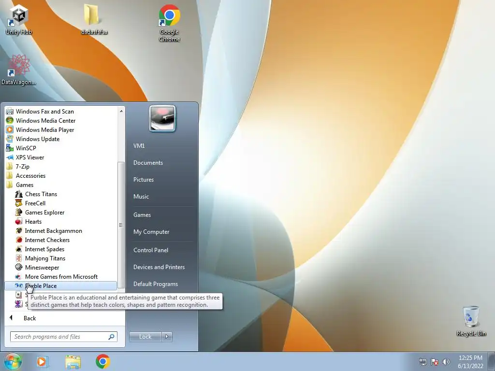The height and width of the screenshot is (371, 495).
Task: Click the FreeCell icon
Action: [19, 203]
